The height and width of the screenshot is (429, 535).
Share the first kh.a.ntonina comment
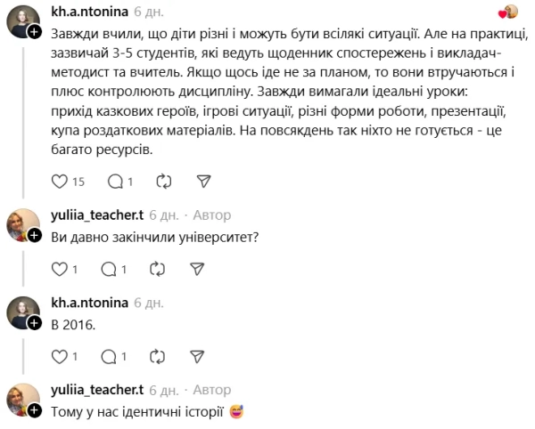203,181
